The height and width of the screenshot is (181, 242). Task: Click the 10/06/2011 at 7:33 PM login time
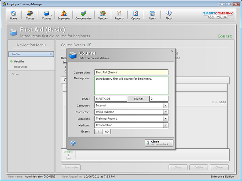[x=99, y=177]
